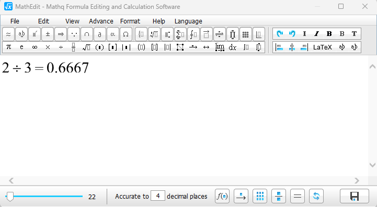Open the brace bracket templates palette

click(x=141, y=34)
